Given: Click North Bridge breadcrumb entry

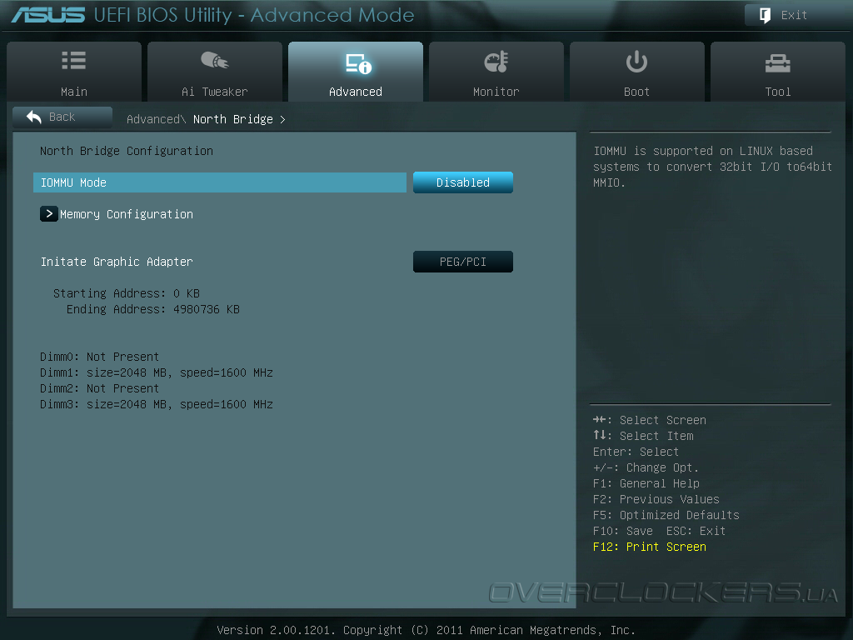Looking at the screenshot, I should pos(233,119).
